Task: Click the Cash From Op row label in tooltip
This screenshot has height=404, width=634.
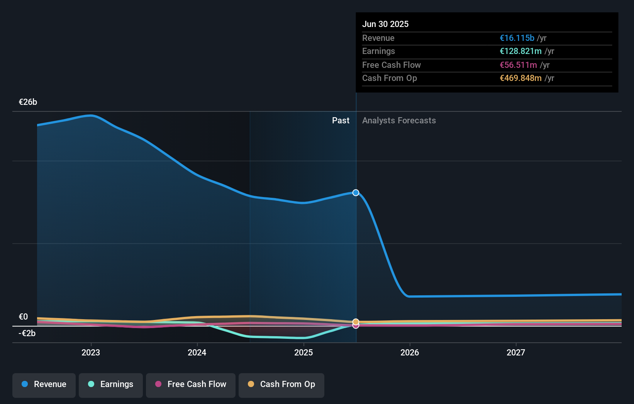Action: 390,78
